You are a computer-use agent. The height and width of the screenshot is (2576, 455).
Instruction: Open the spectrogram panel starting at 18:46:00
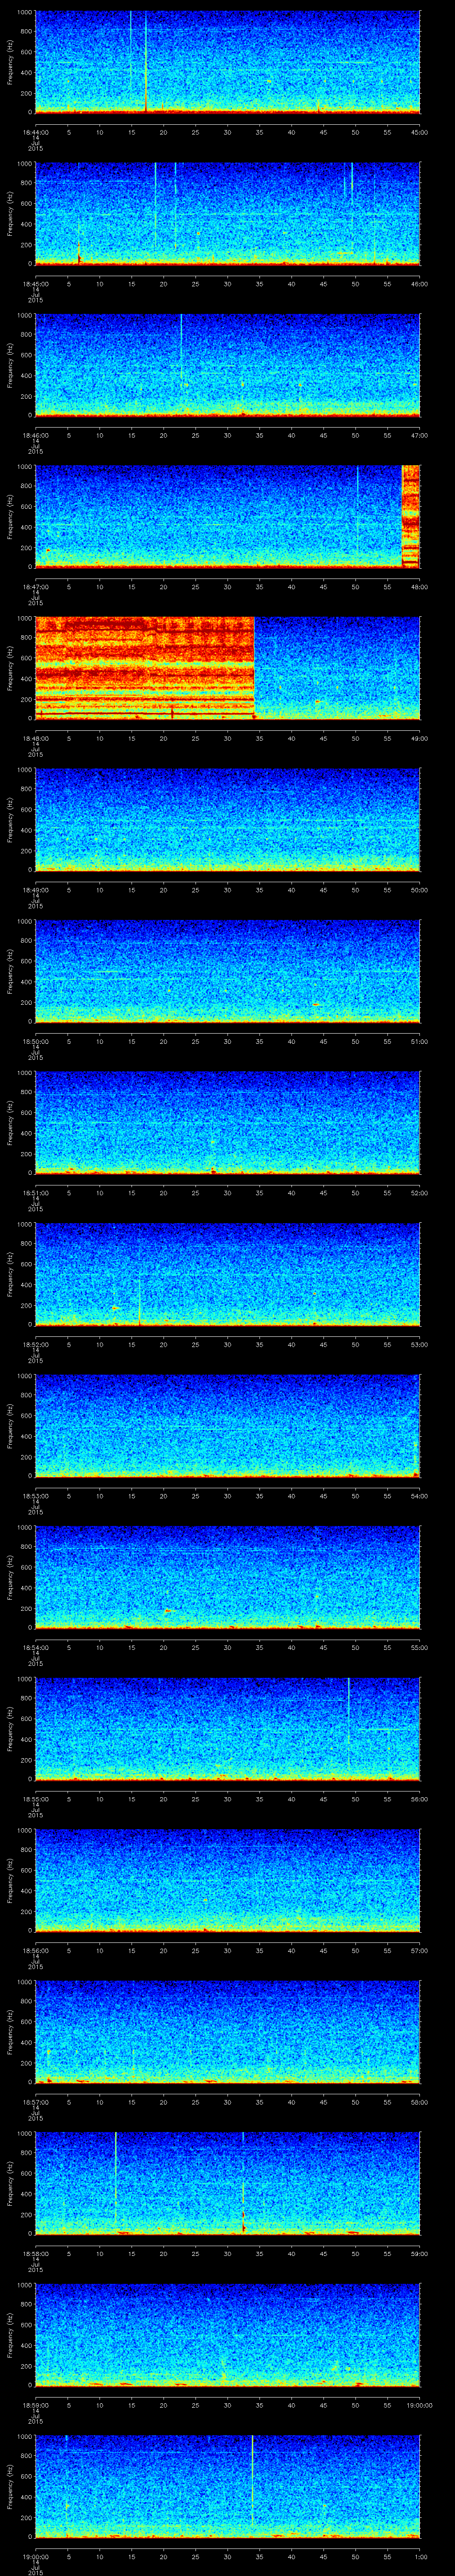[227, 365]
